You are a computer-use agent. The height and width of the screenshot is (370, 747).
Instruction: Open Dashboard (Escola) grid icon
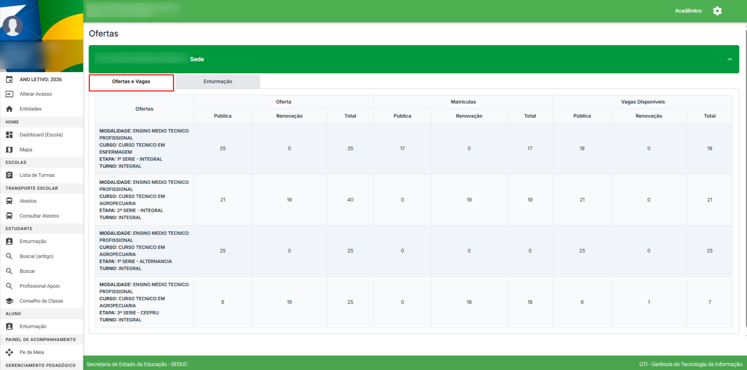[9, 135]
